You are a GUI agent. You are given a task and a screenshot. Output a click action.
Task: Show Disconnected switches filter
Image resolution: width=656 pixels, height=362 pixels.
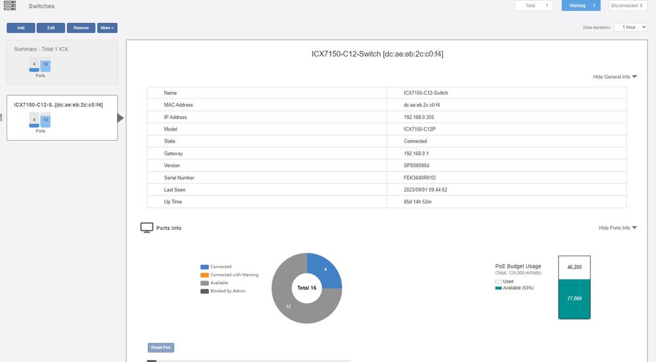tap(626, 6)
